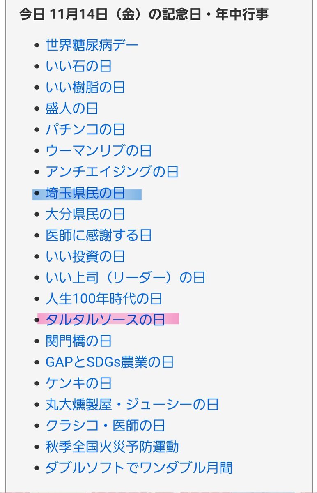Click ウーマンリブの日 link
317x493 pixels.
99,151
